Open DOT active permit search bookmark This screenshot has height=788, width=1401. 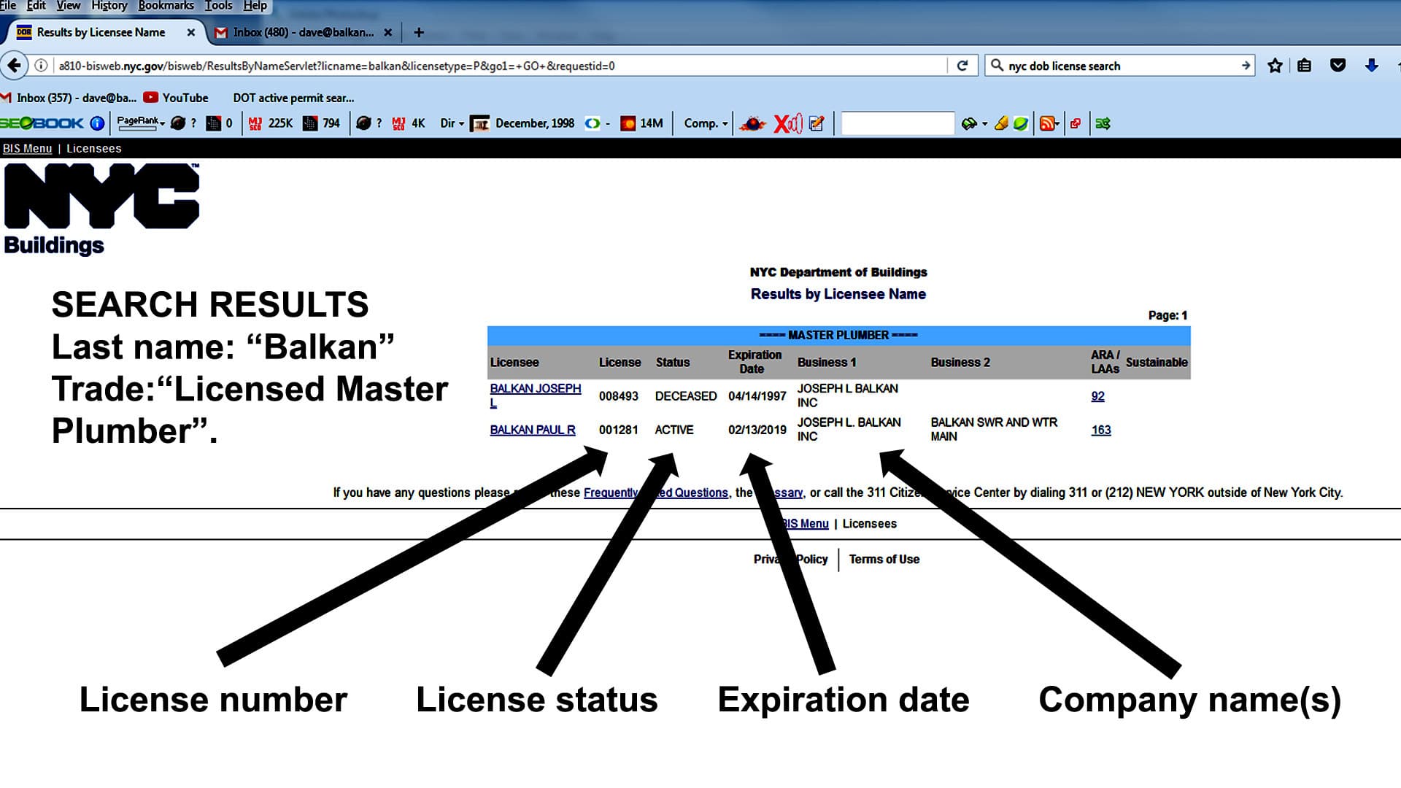click(293, 98)
